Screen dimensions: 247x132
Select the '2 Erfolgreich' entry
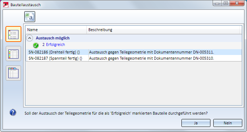tap(54, 45)
